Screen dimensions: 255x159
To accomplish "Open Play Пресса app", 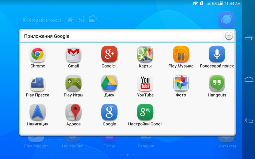I will pos(38,83).
